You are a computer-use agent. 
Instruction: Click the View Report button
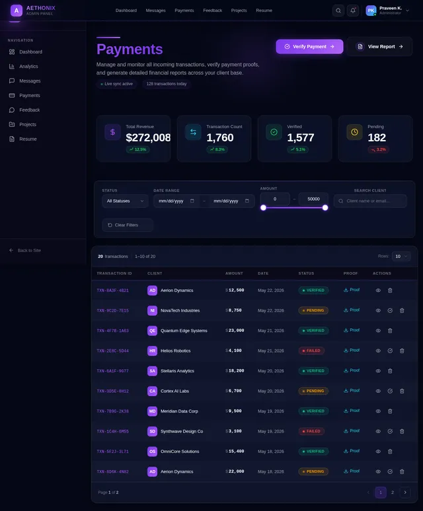click(x=379, y=47)
